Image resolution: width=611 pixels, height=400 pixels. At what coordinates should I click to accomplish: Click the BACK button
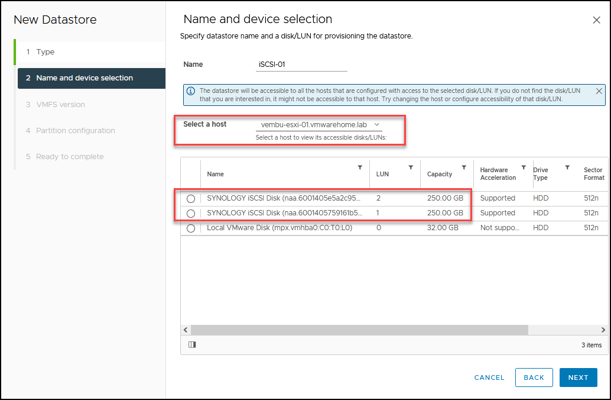[x=534, y=378]
